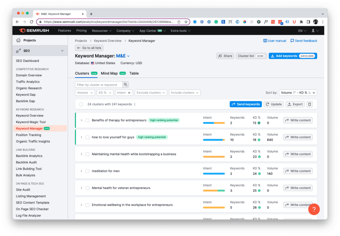The image size is (340, 236).
Task: Select the checkbox for meditation for men
Action: 87,171
